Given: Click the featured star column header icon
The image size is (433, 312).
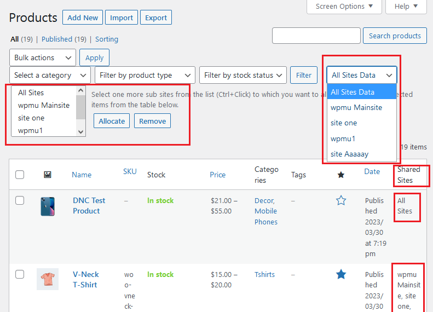Looking at the screenshot, I should 341,175.
